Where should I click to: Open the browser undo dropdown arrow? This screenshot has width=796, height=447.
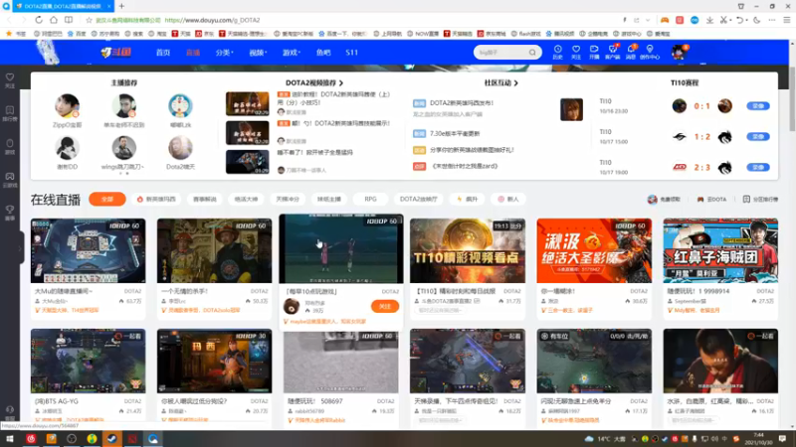(746, 20)
